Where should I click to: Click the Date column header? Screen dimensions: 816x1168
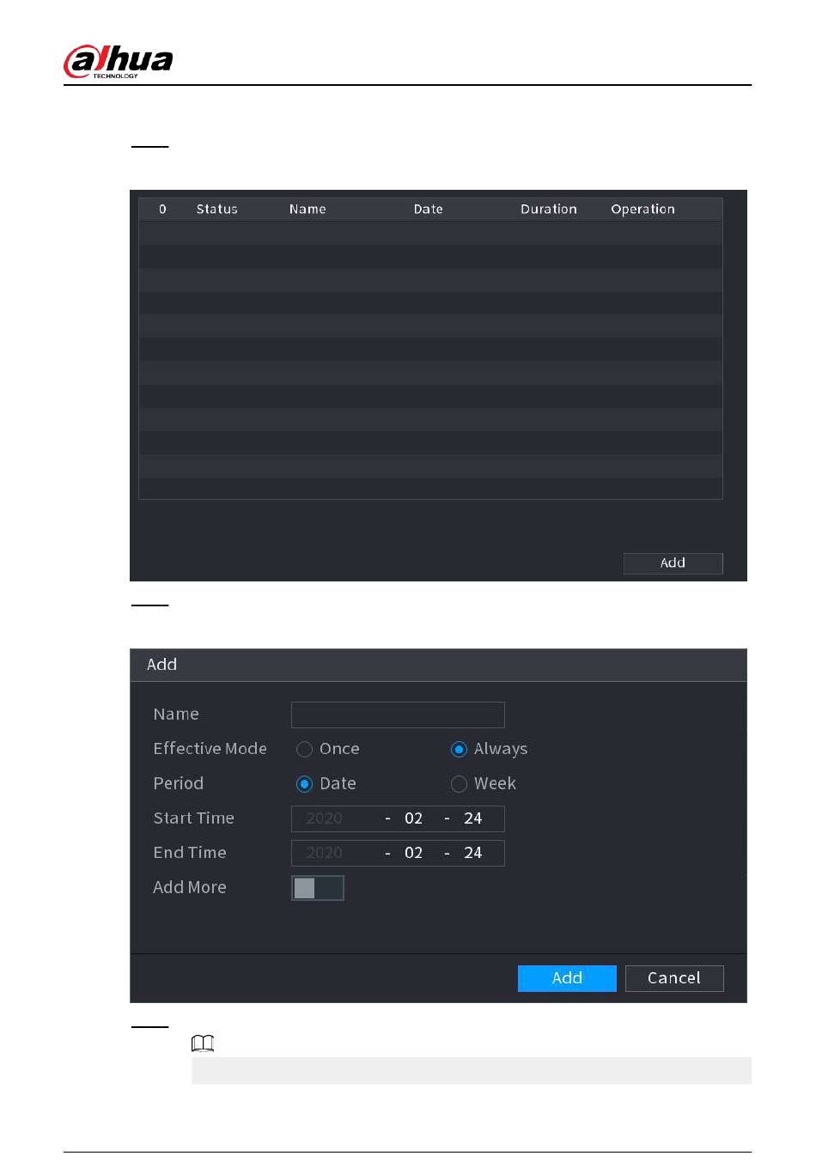click(428, 210)
